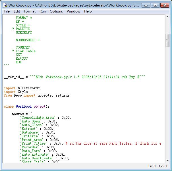Click the resize grip in status bar corner
Image resolution: width=172 pixels, height=171 pixels.
[x=170, y=169]
